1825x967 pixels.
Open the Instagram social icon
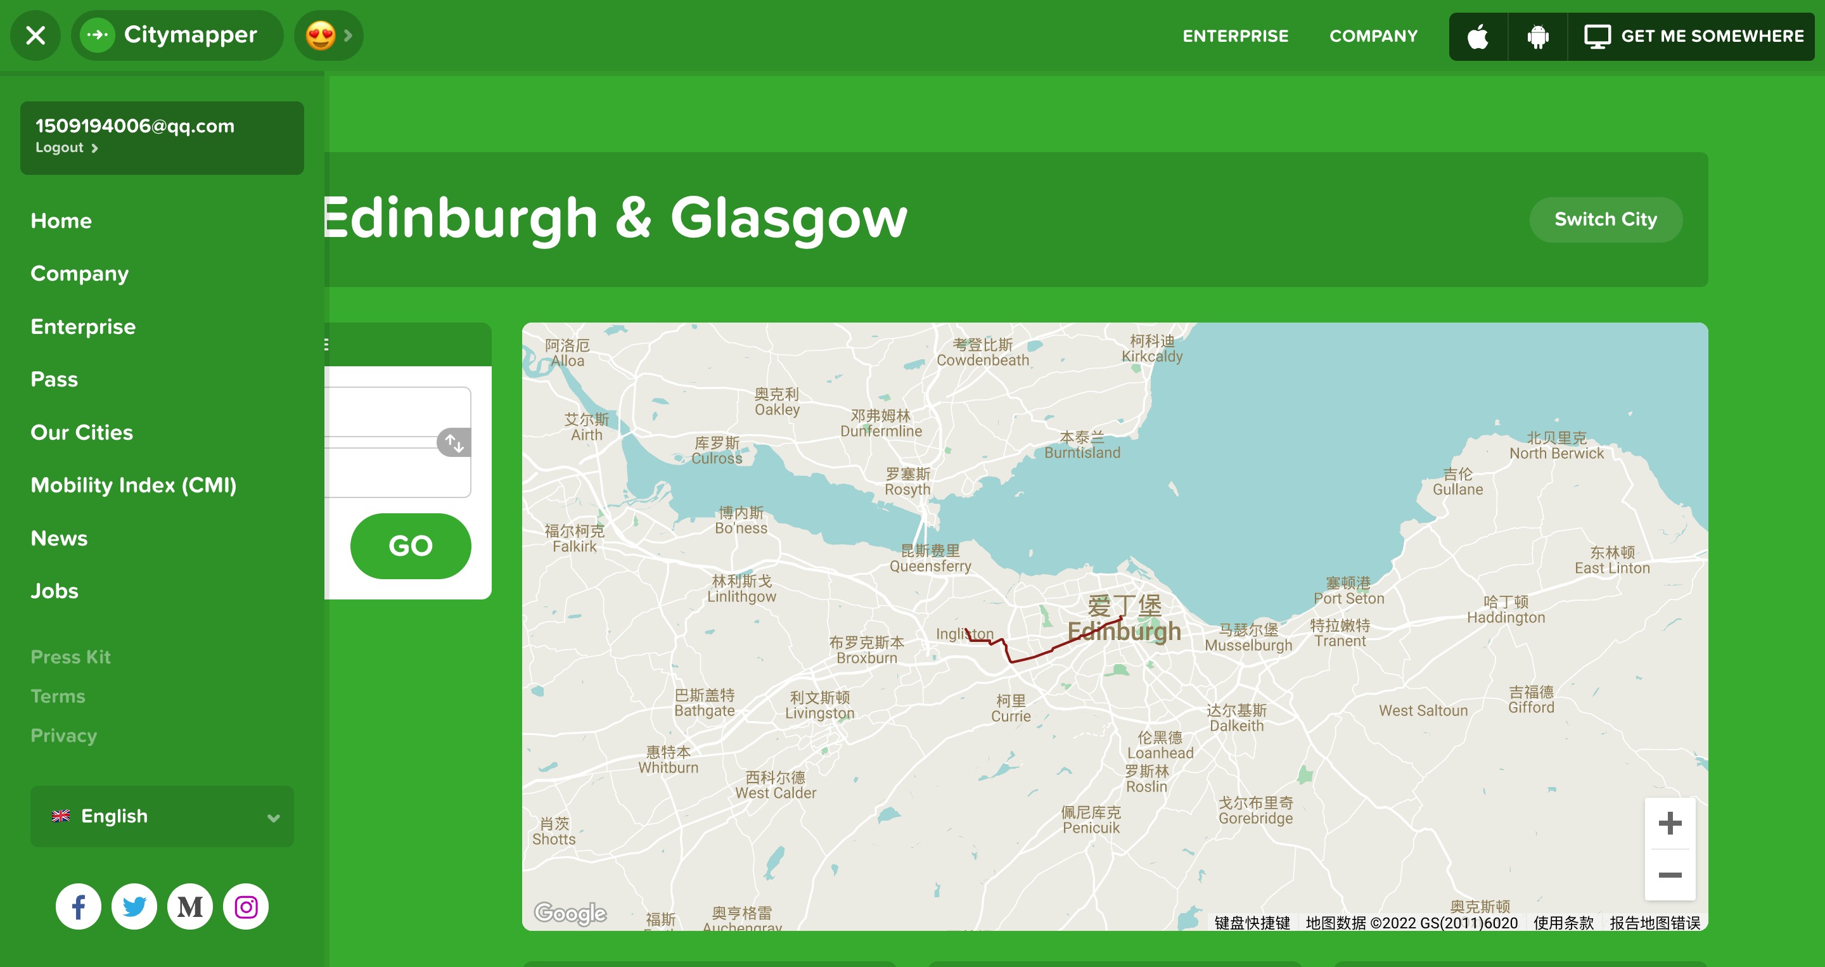(x=246, y=906)
